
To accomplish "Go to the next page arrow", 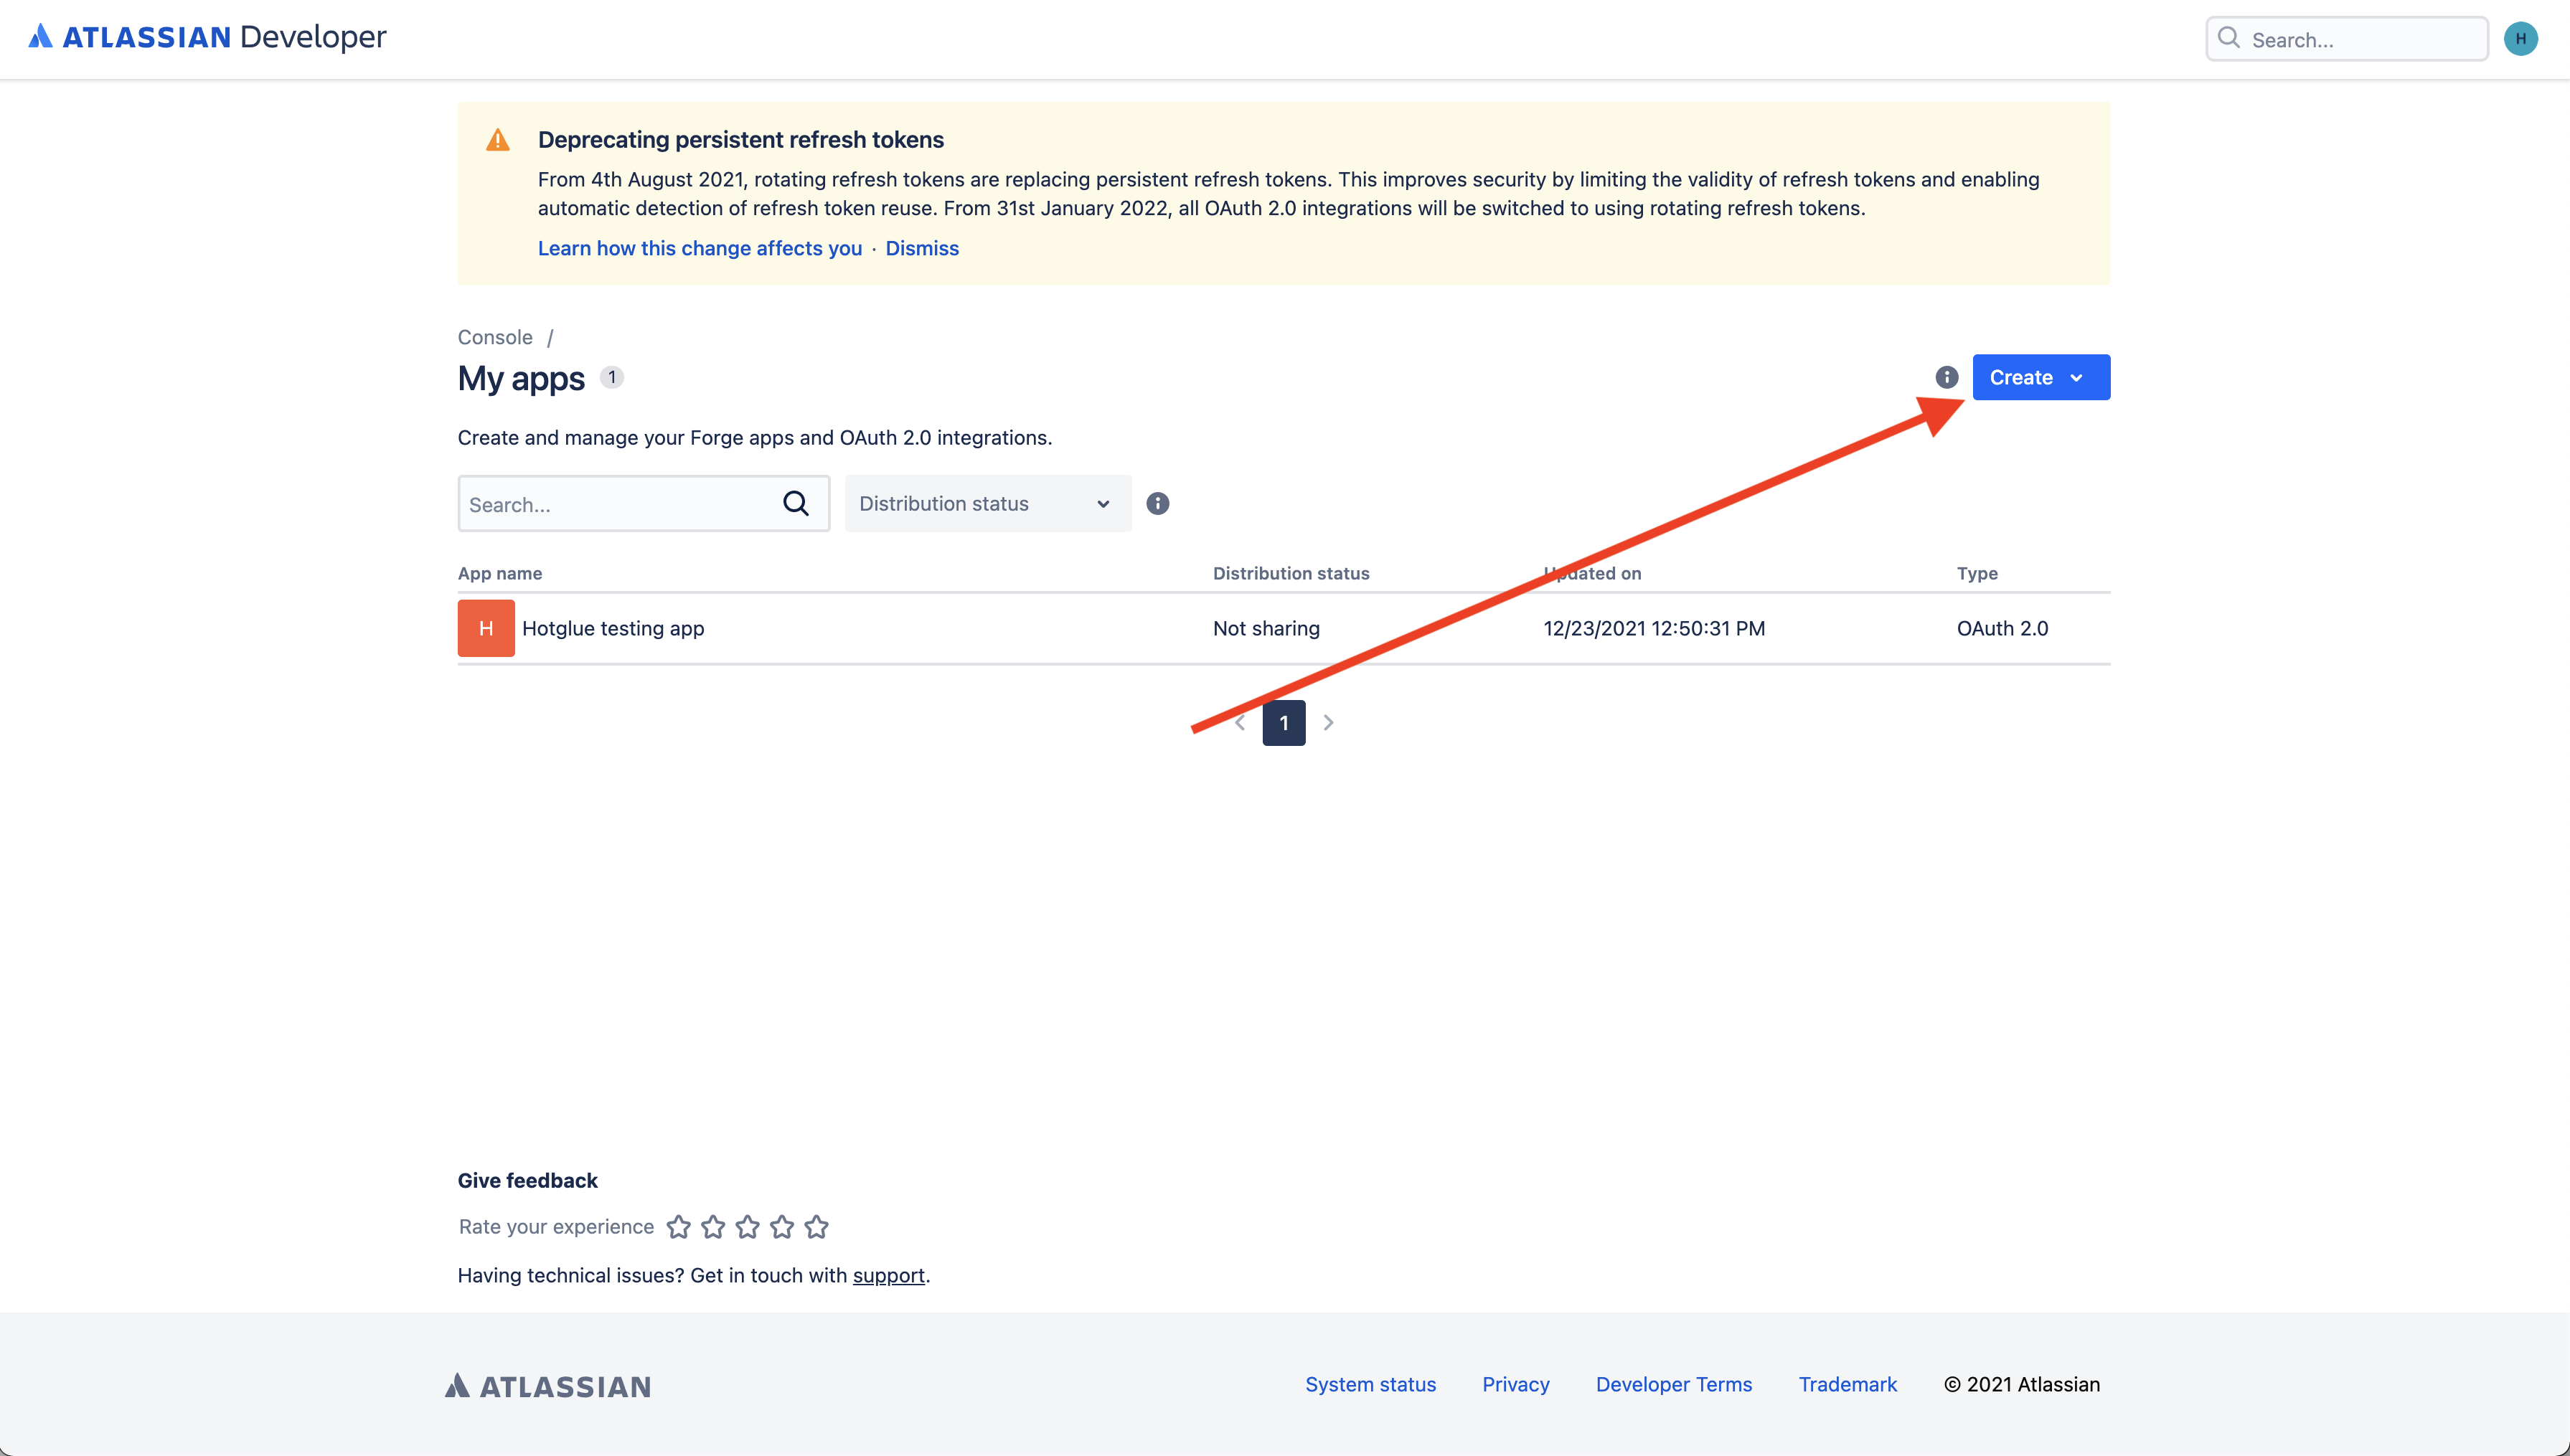I will [x=1328, y=723].
